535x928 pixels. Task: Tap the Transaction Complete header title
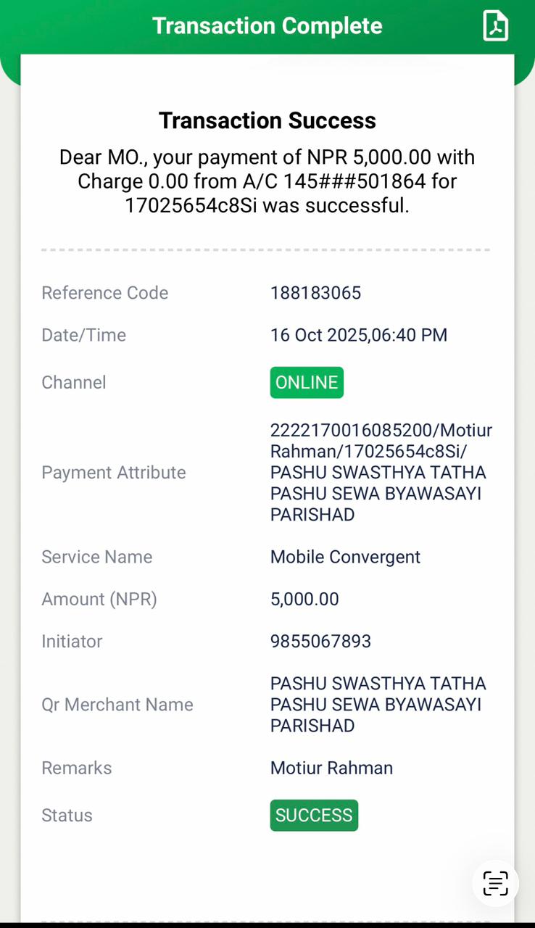(x=267, y=26)
